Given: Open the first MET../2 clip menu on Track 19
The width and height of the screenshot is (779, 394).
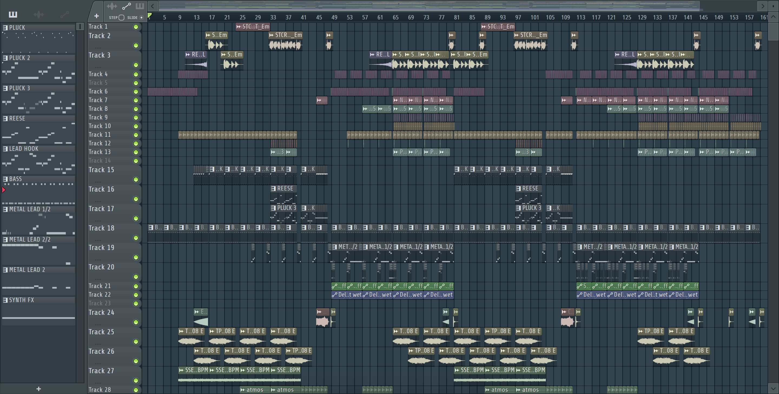Looking at the screenshot, I should (335, 247).
